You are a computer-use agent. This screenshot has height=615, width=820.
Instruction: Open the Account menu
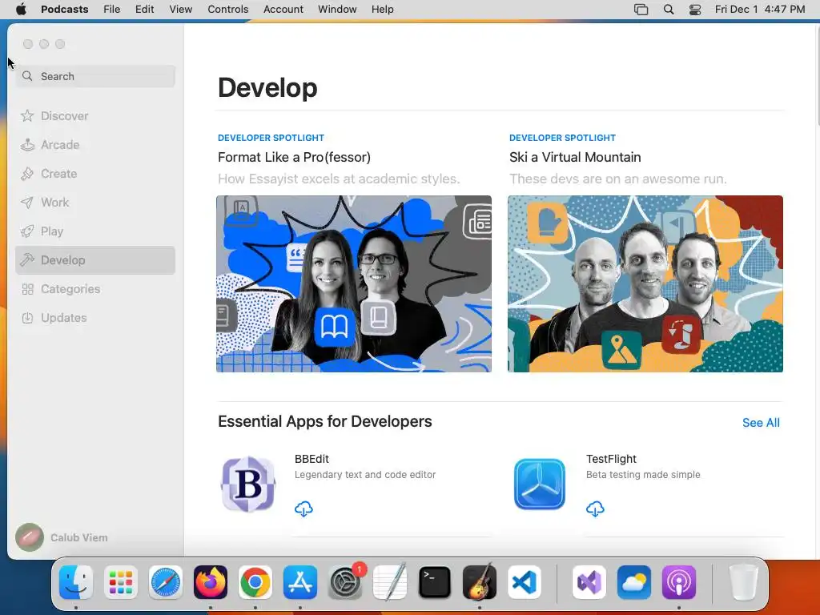[283, 10]
